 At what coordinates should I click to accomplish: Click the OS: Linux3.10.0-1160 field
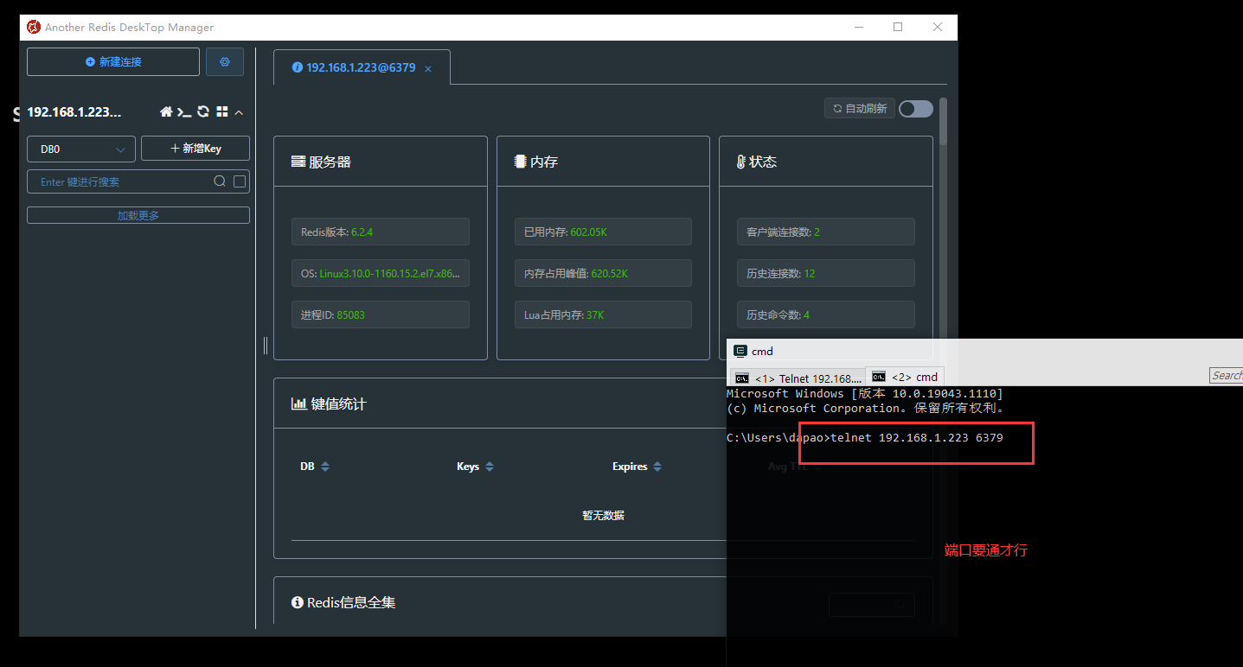click(381, 273)
